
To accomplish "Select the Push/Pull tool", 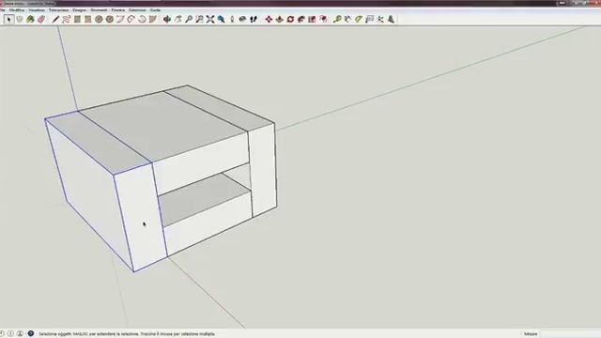I will tap(280, 19).
